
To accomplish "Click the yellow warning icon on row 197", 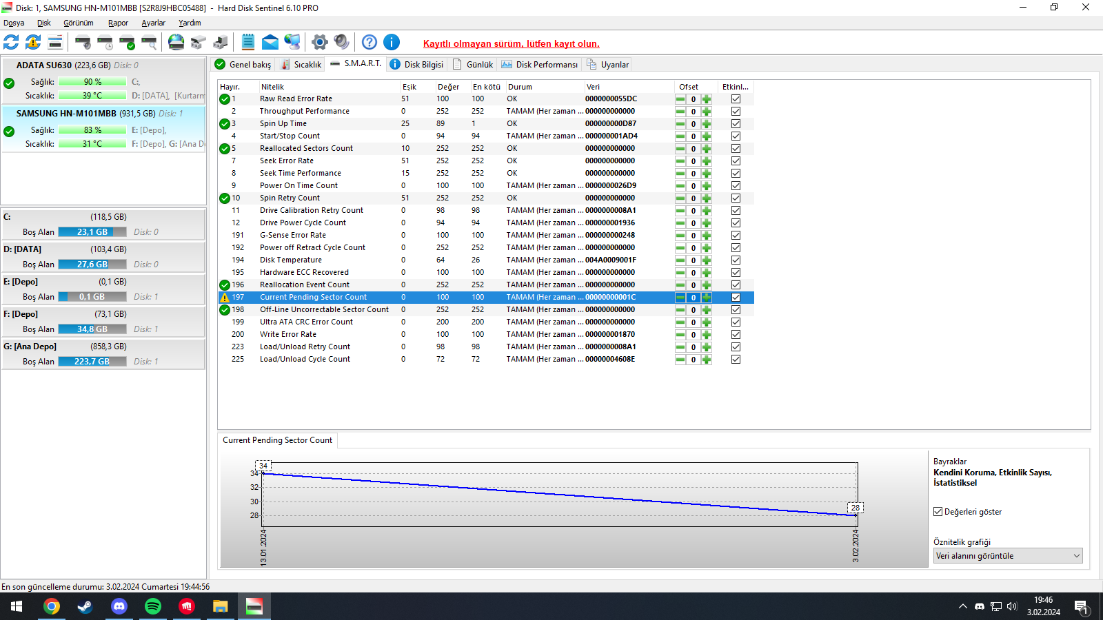I will (225, 298).
